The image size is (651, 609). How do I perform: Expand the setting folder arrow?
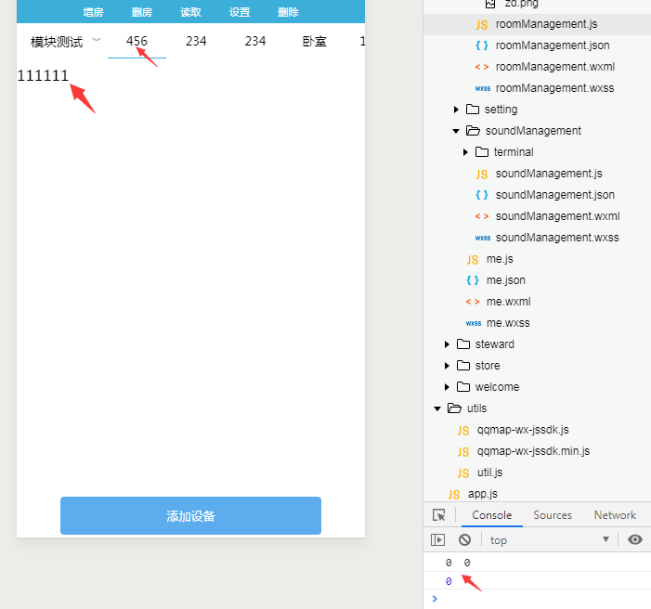pyautogui.click(x=456, y=110)
